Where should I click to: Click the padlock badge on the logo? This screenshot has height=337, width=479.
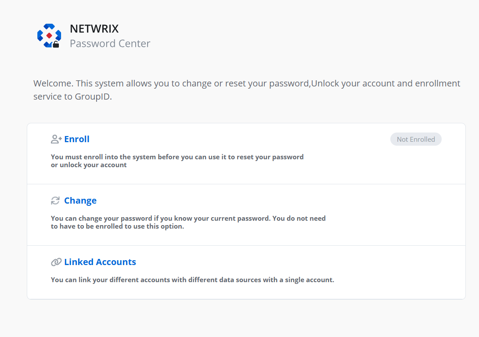(x=56, y=44)
